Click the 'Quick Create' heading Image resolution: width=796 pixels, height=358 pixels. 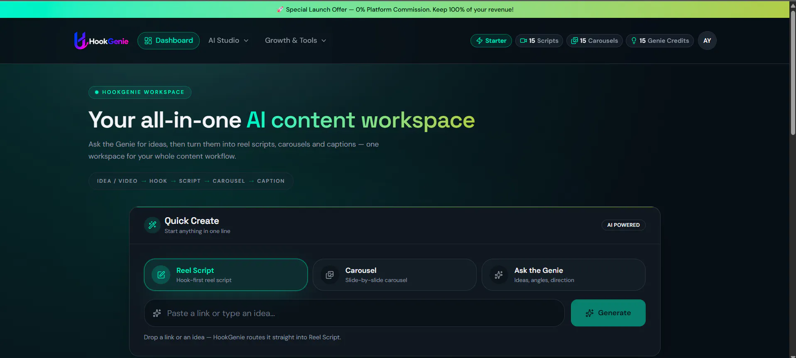192,221
